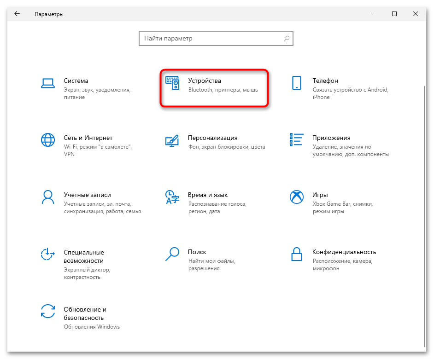The image size is (434, 359).
Task: Click the Устройства keyboard and speaker icon
Action: click(172, 83)
